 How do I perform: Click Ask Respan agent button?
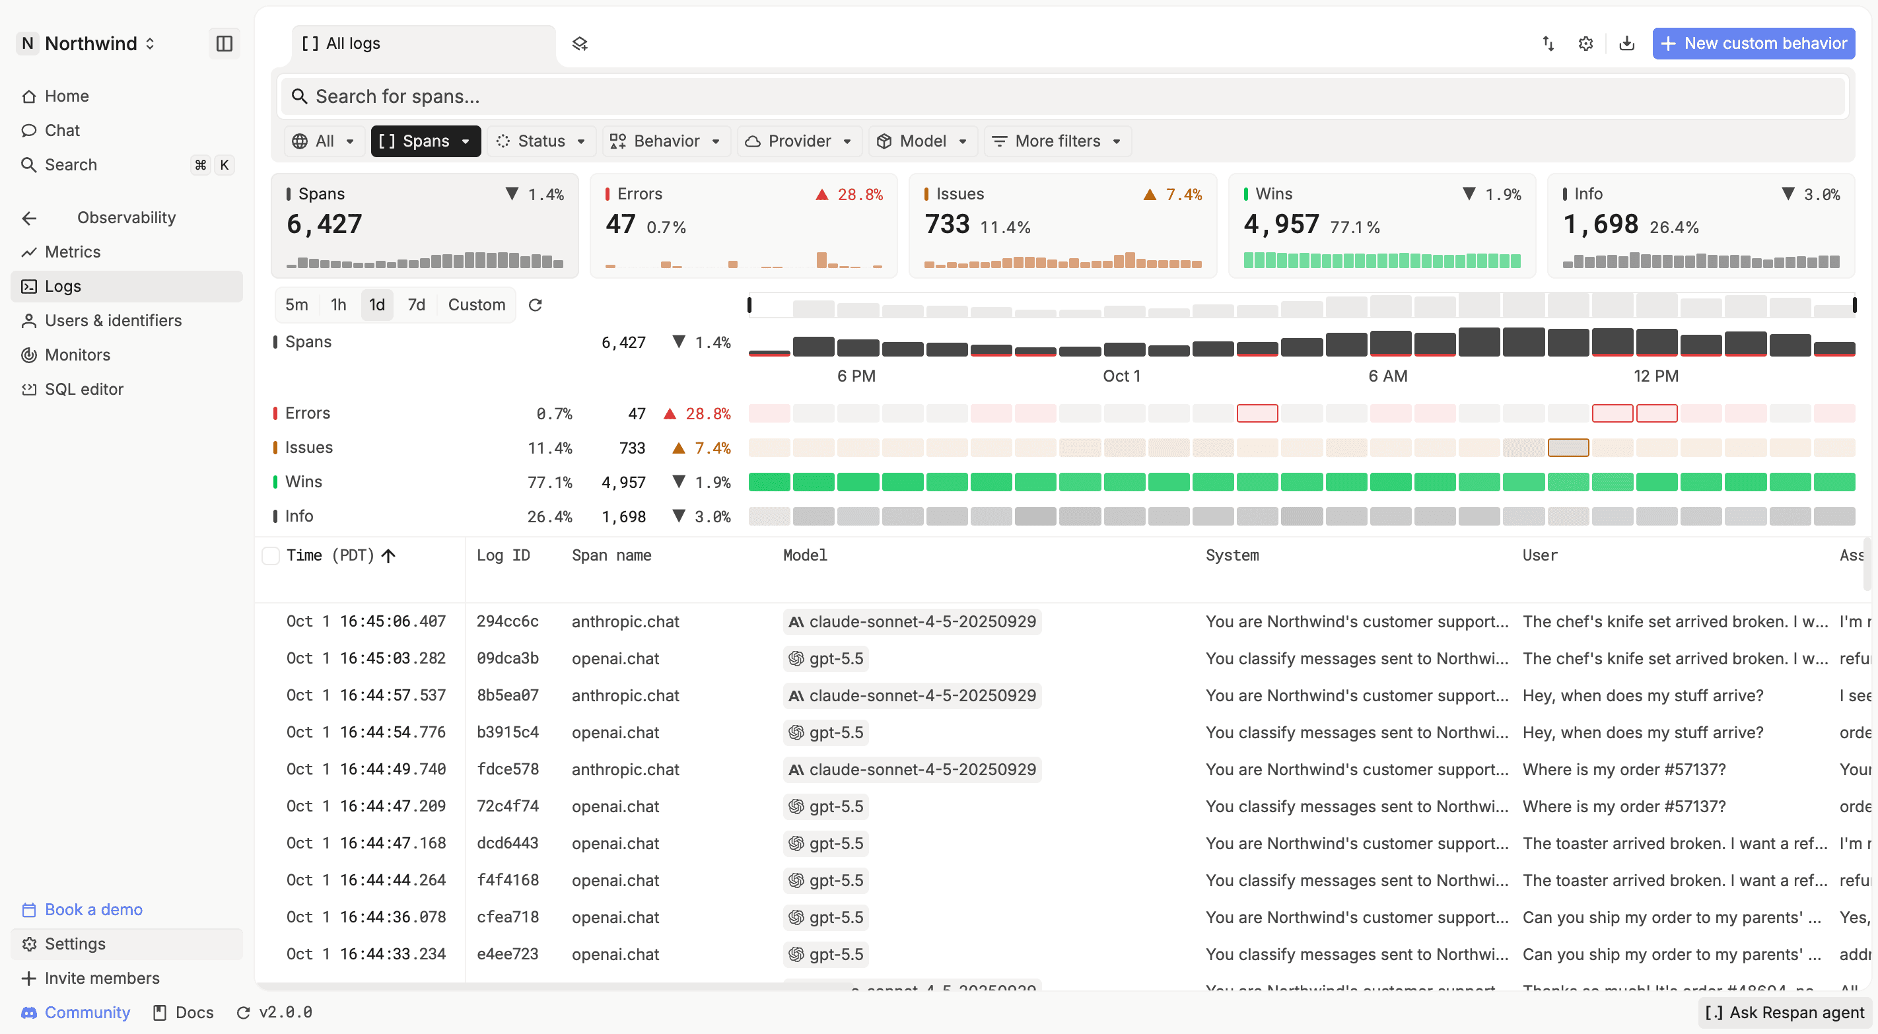click(x=1784, y=1013)
